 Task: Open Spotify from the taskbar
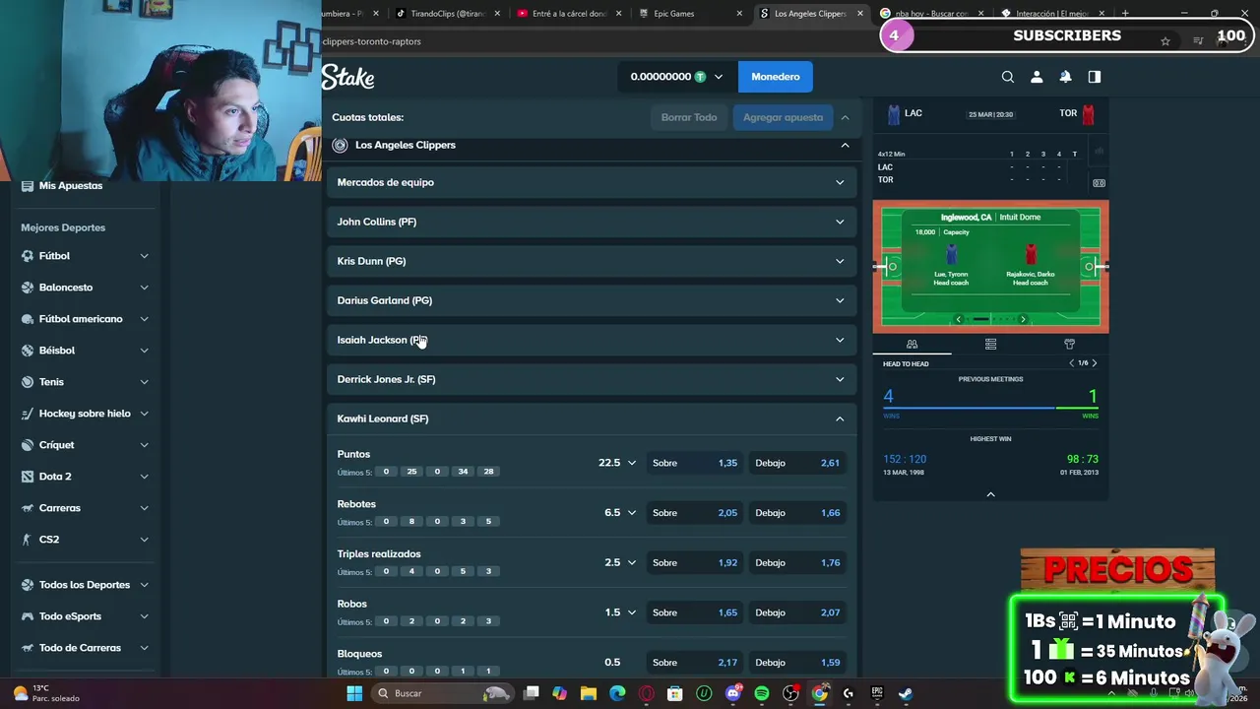(x=762, y=693)
